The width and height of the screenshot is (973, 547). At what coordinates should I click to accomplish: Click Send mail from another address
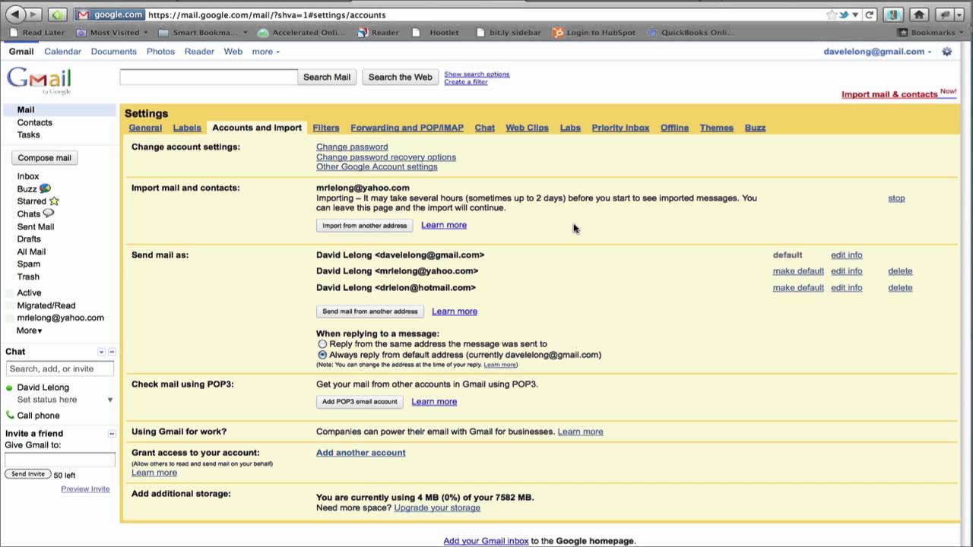[370, 311]
